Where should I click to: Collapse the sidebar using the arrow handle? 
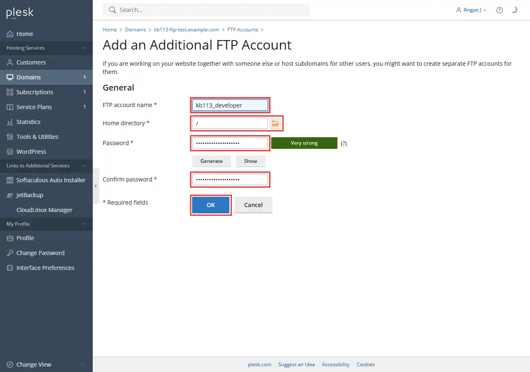click(x=96, y=186)
